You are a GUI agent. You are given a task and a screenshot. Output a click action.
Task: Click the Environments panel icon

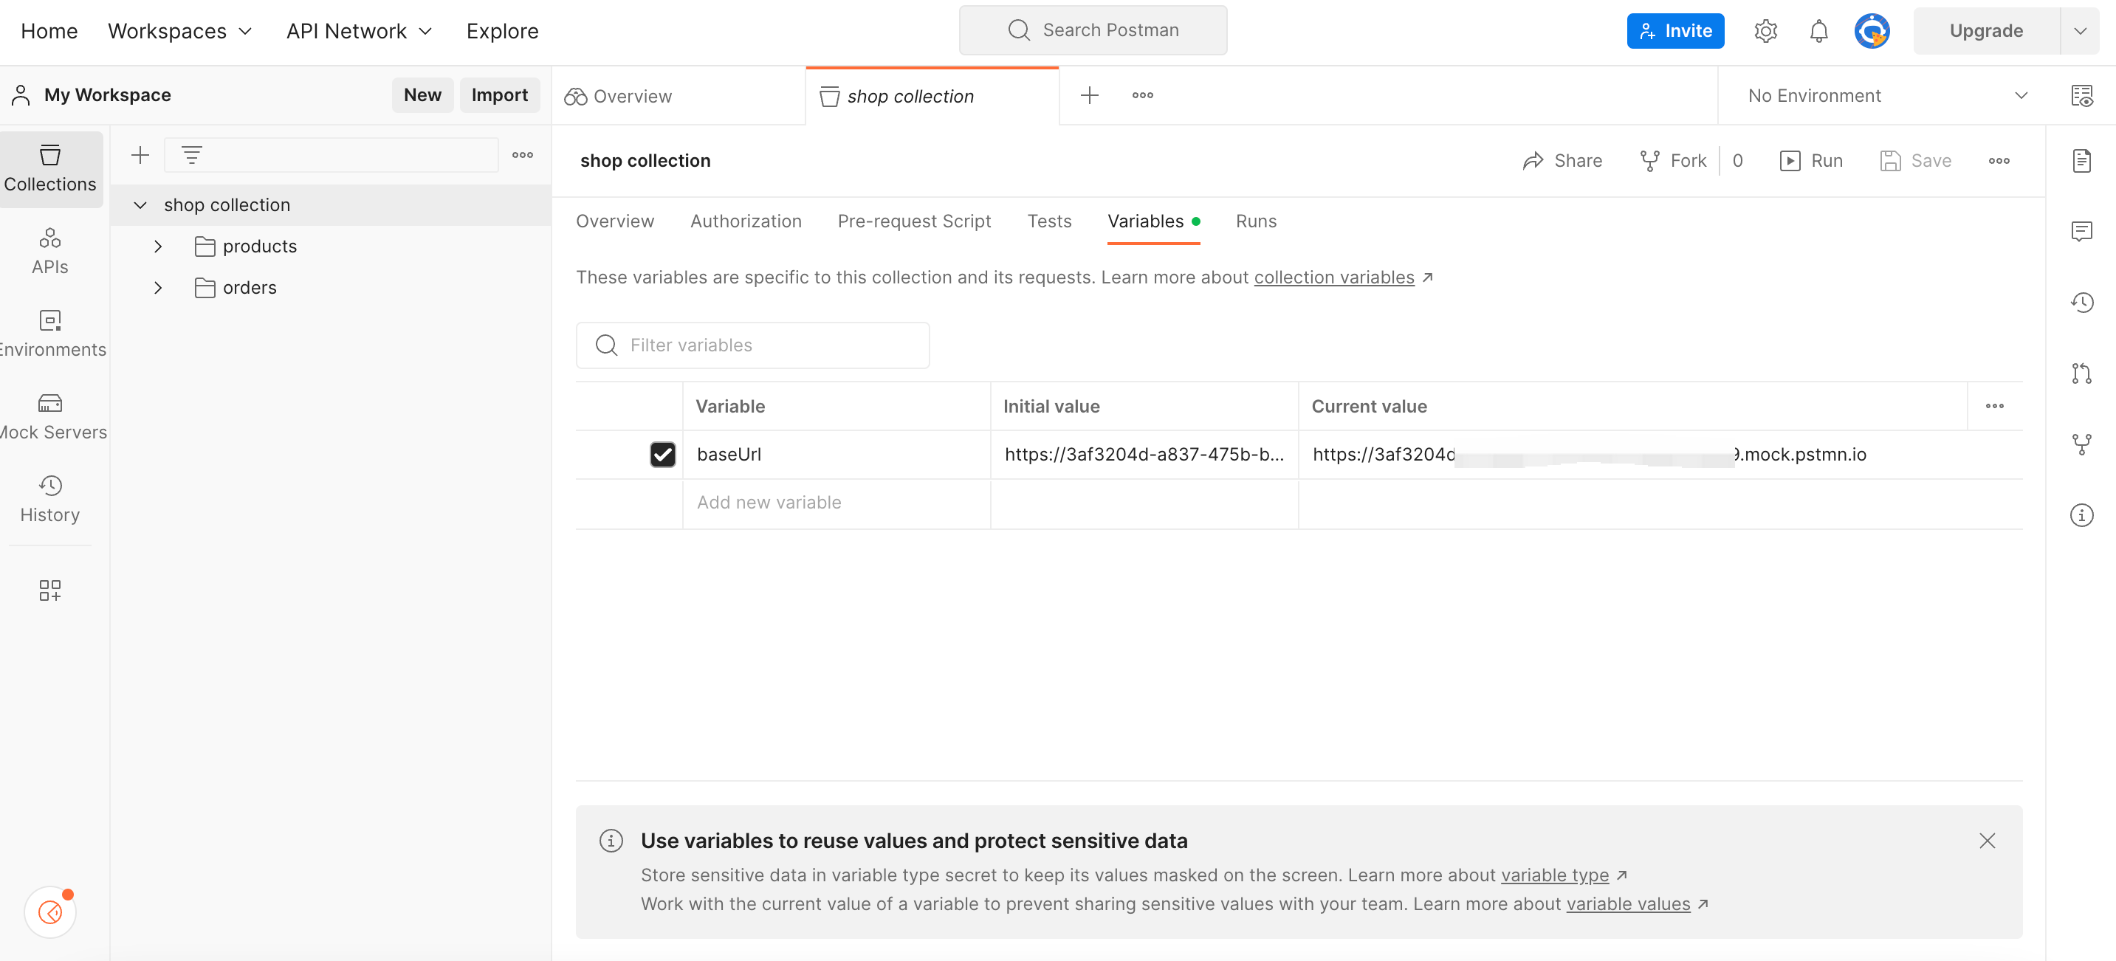(x=51, y=332)
